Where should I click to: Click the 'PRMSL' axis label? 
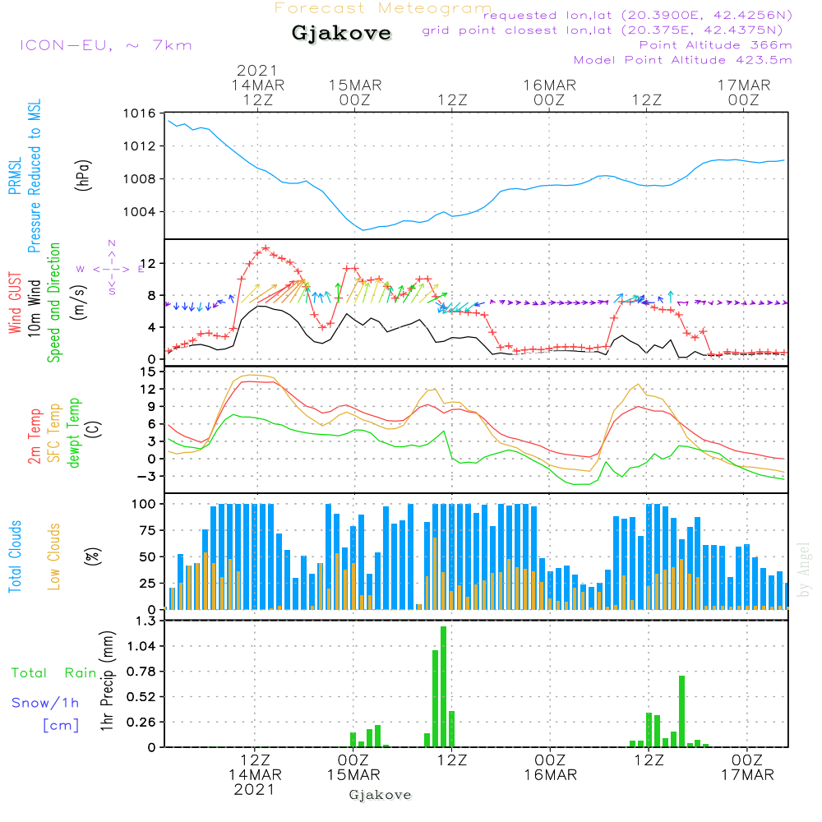pyautogui.click(x=15, y=176)
